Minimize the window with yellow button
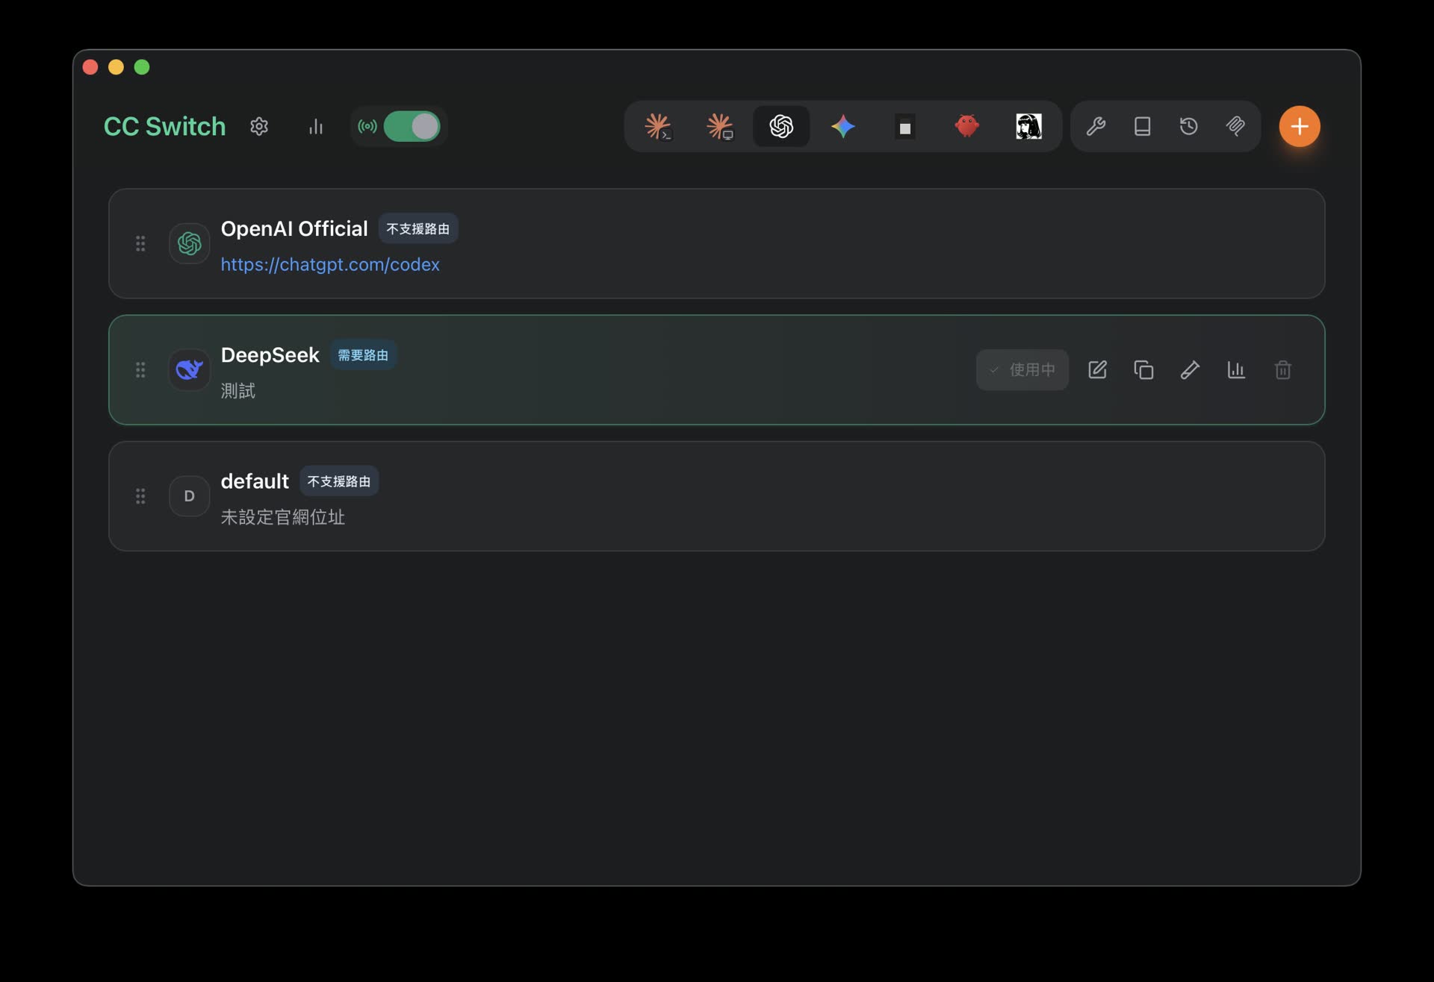The width and height of the screenshot is (1434, 982). [x=116, y=67]
